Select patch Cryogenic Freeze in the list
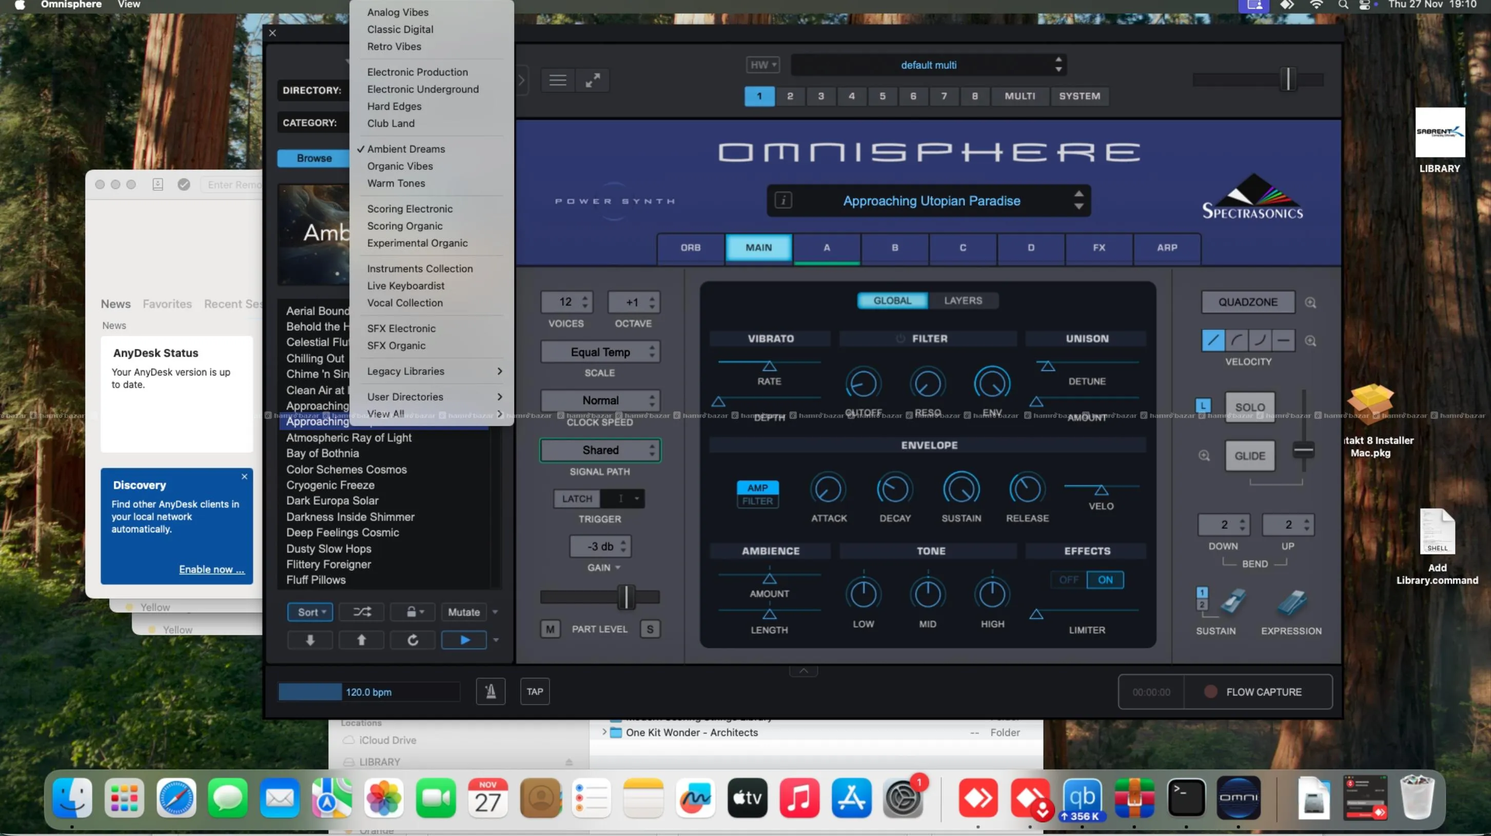This screenshot has height=836, width=1491. (x=330, y=485)
